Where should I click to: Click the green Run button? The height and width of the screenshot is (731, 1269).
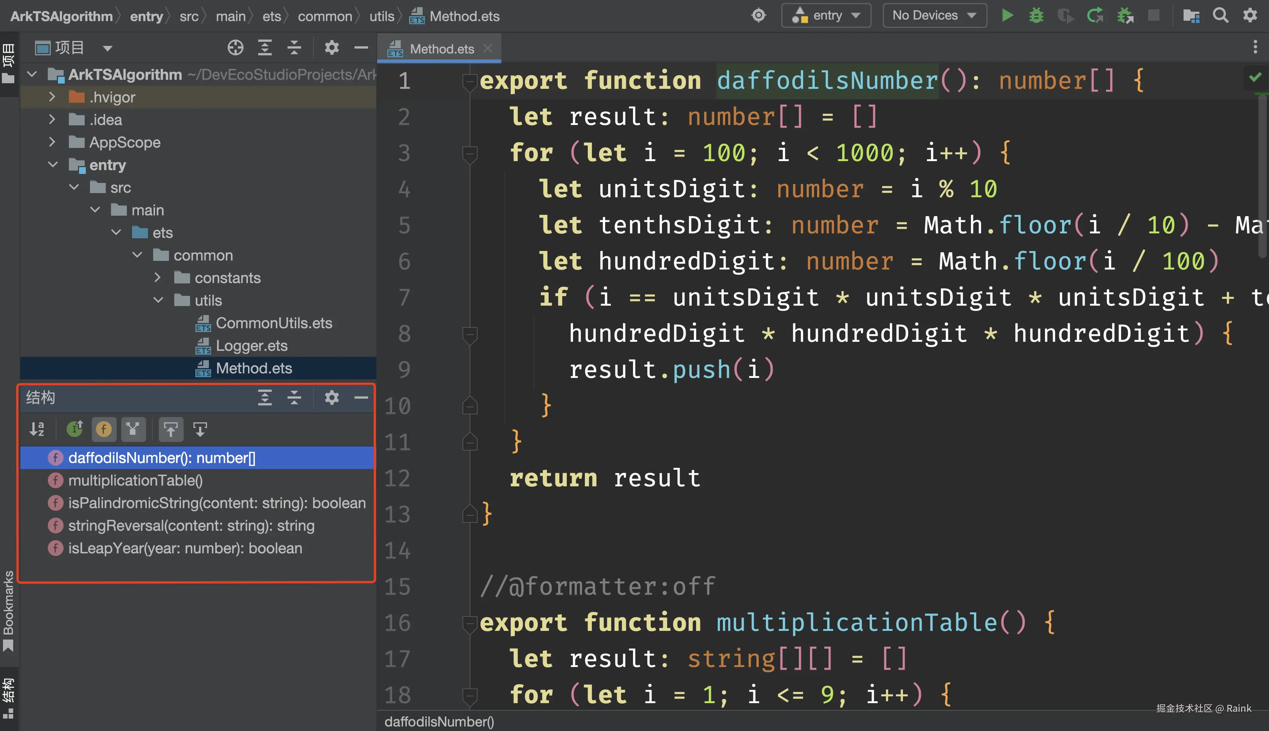(1007, 15)
